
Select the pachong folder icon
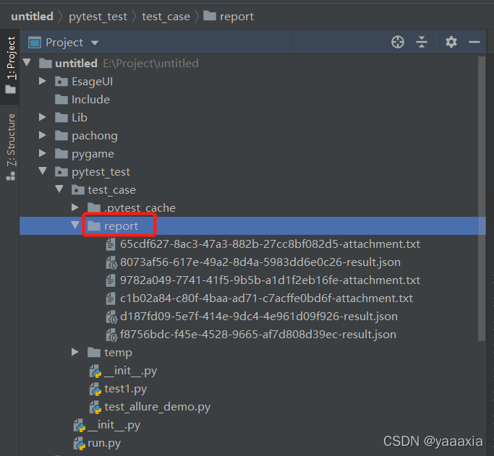point(61,136)
